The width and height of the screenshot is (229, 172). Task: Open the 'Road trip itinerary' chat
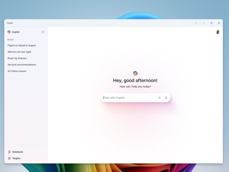17,58
